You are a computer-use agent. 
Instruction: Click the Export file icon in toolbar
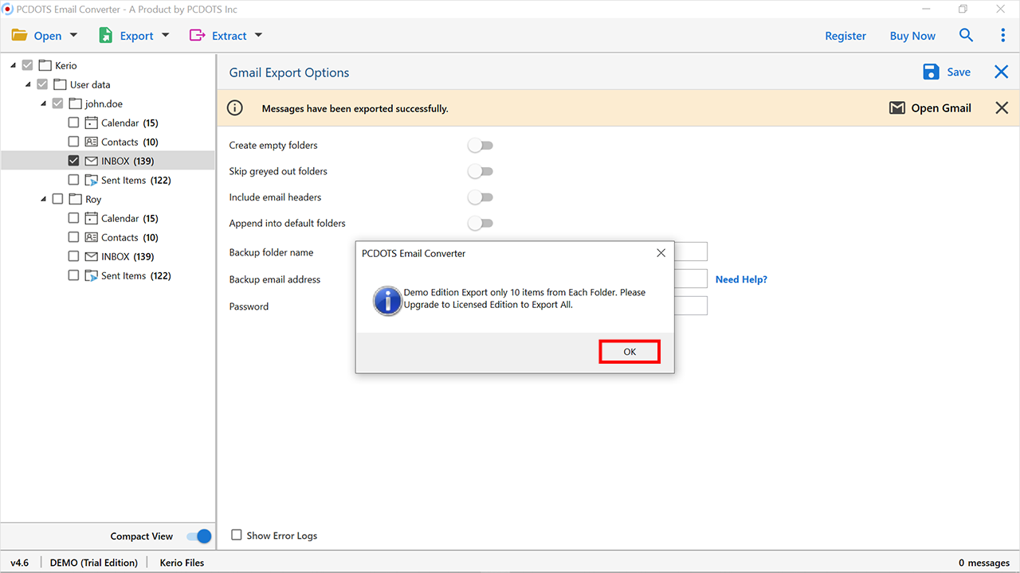click(105, 36)
